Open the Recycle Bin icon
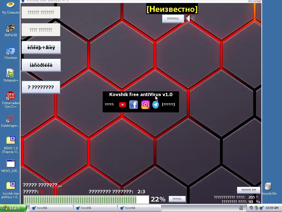The height and width of the screenshot is (212, 282). [x=269, y=189]
